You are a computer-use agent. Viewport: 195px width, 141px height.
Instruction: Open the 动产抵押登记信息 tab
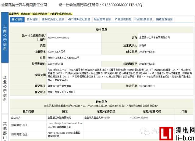click(x=79, y=19)
